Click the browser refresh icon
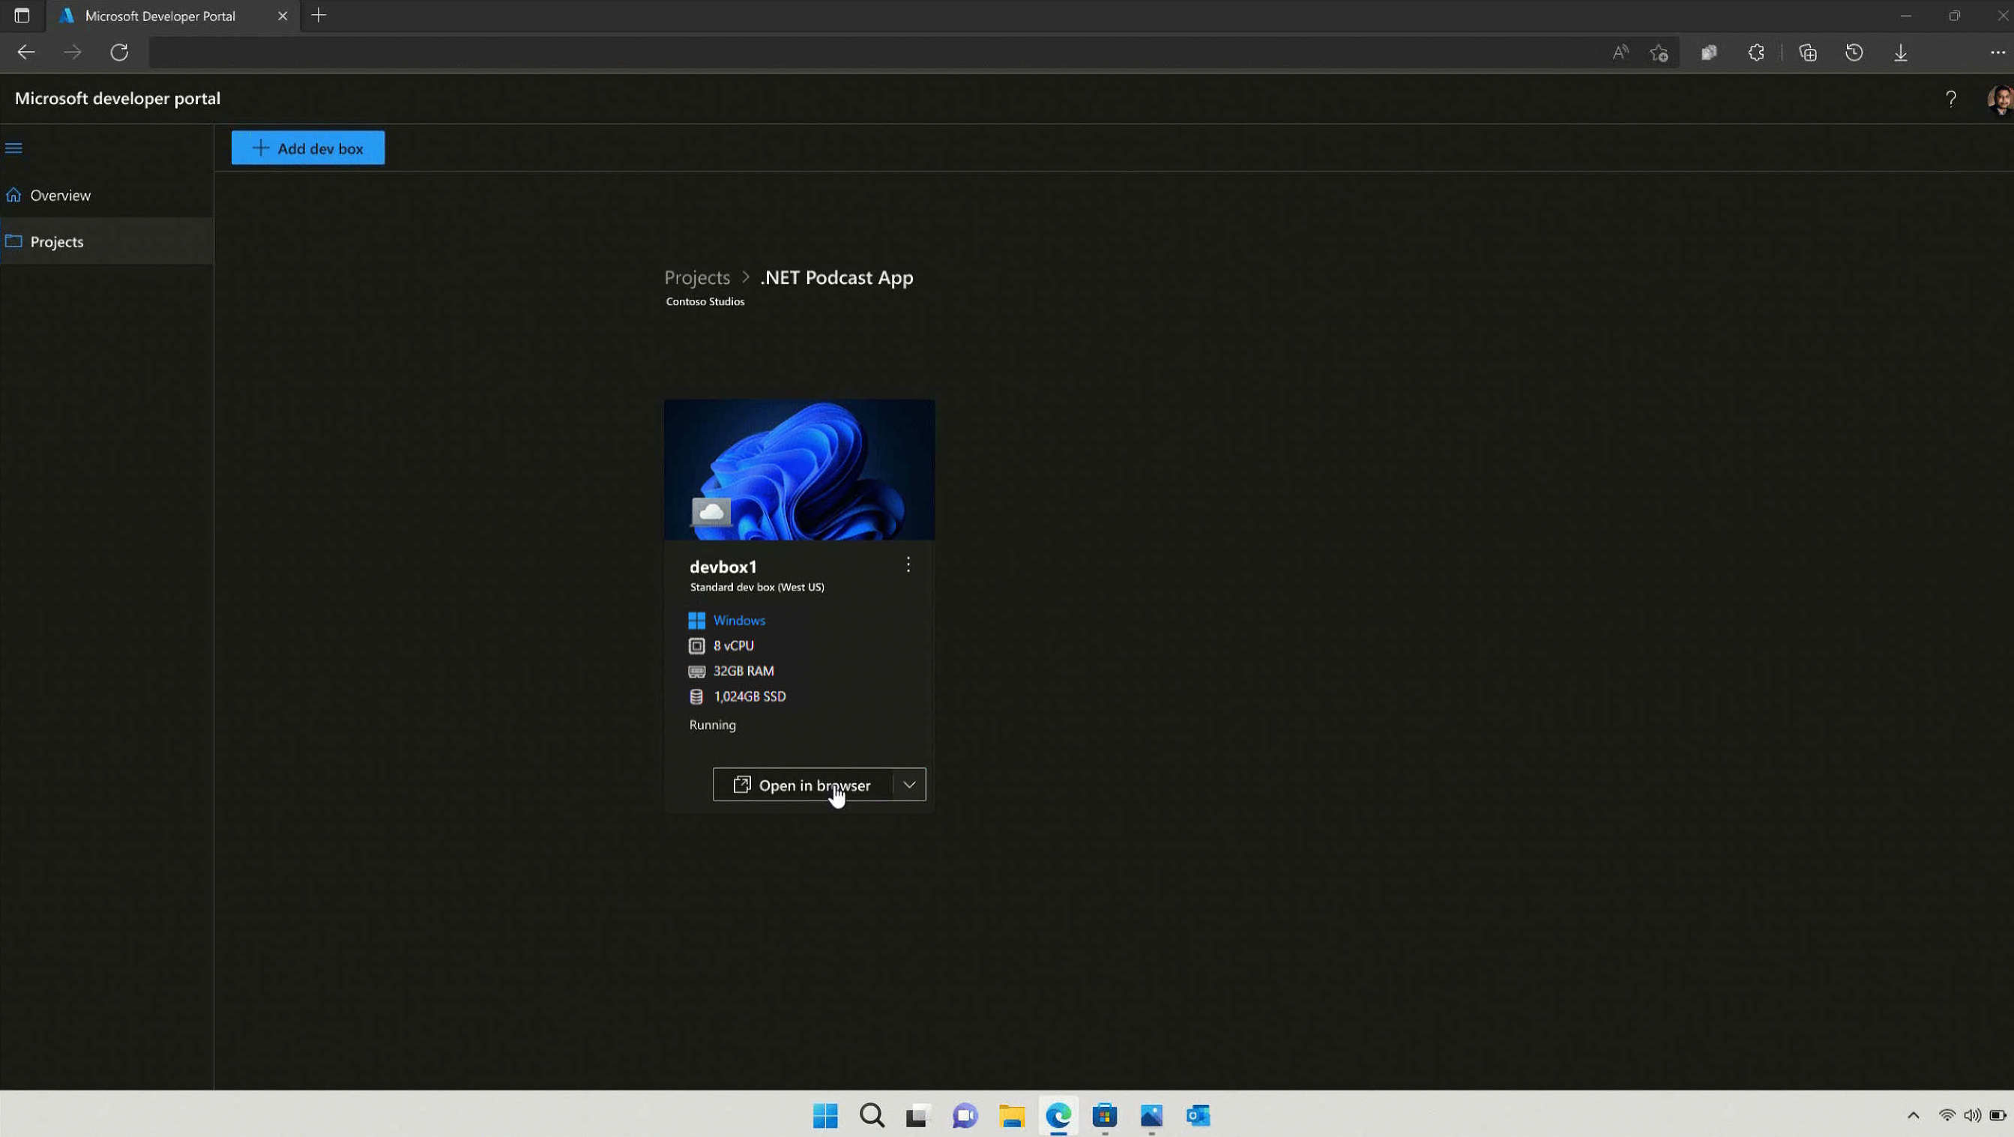Screen dimensions: 2014x1137 (119, 52)
